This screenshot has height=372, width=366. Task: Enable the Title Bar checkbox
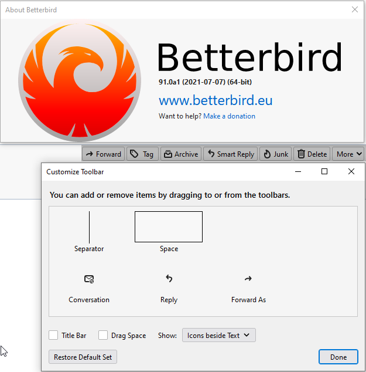[53, 335]
